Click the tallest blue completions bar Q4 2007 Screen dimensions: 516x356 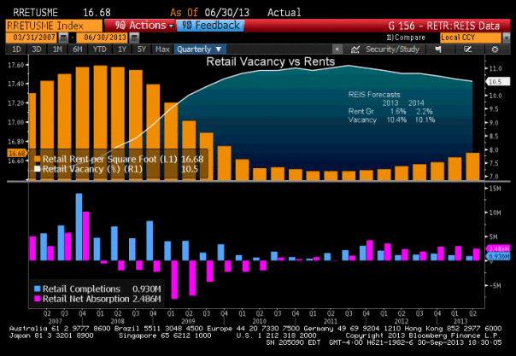[x=79, y=227]
